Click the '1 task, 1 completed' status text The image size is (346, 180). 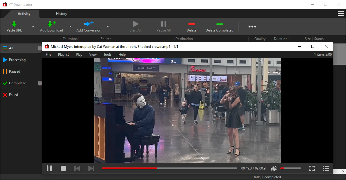tap(266, 177)
